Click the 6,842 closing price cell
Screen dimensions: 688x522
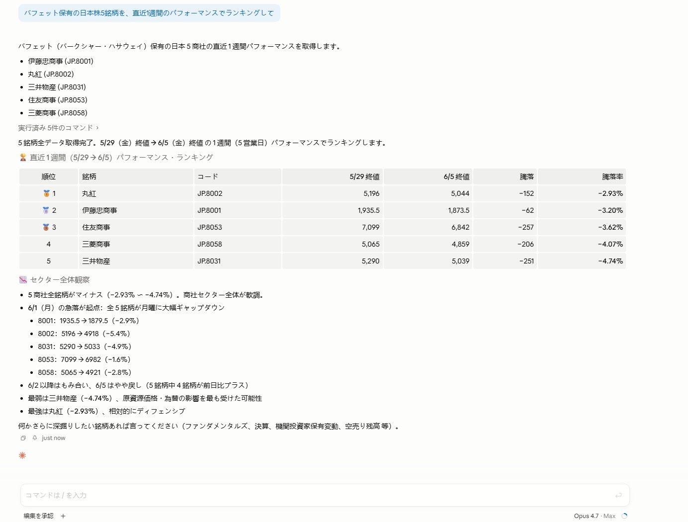[428, 227]
